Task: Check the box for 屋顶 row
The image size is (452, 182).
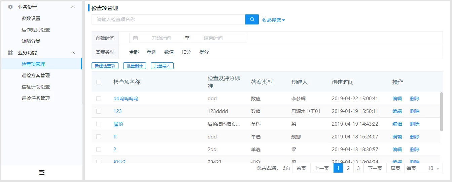Action: click(x=99, y=124)
